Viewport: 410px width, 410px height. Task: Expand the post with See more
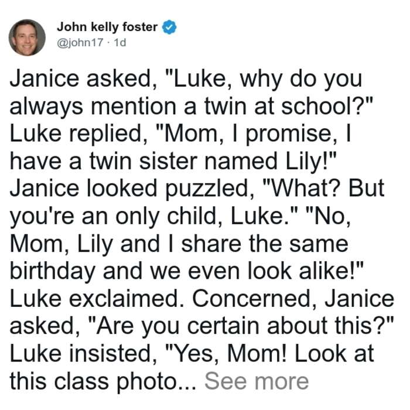point(257,381)
